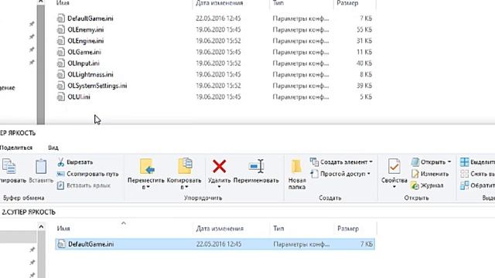Click Deselect (Снять выделение) icon
This screenshot has width=495, height=278.
coord(464,174)
